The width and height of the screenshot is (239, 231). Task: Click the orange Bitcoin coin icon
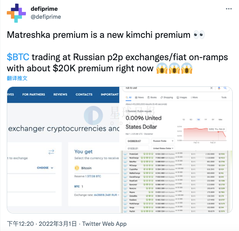click(x=77, y=168)
